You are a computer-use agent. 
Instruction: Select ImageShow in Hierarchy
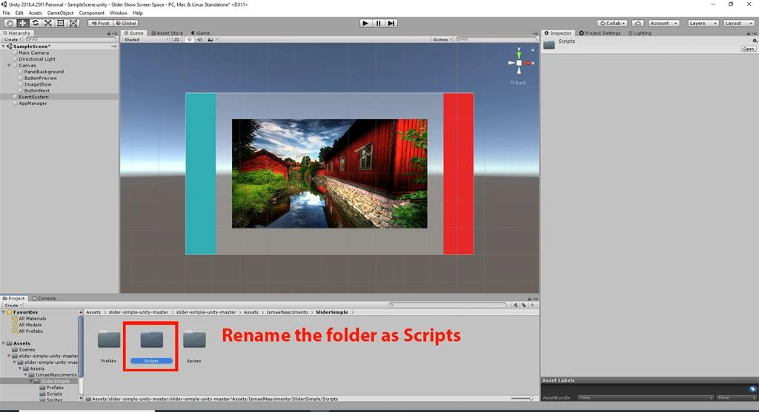(37, 84)
